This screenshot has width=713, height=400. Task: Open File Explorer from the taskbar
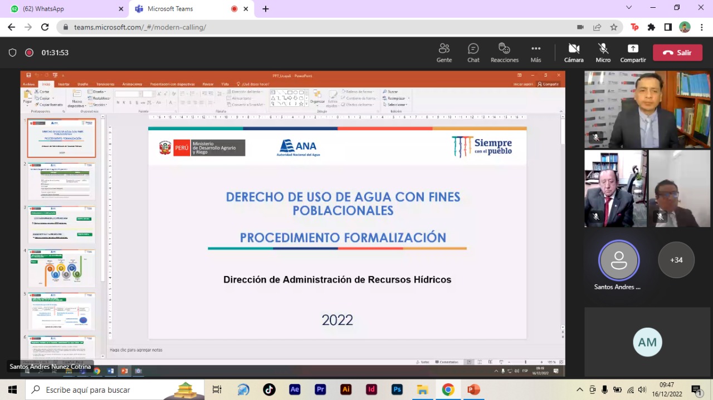[x=423, y=389]
